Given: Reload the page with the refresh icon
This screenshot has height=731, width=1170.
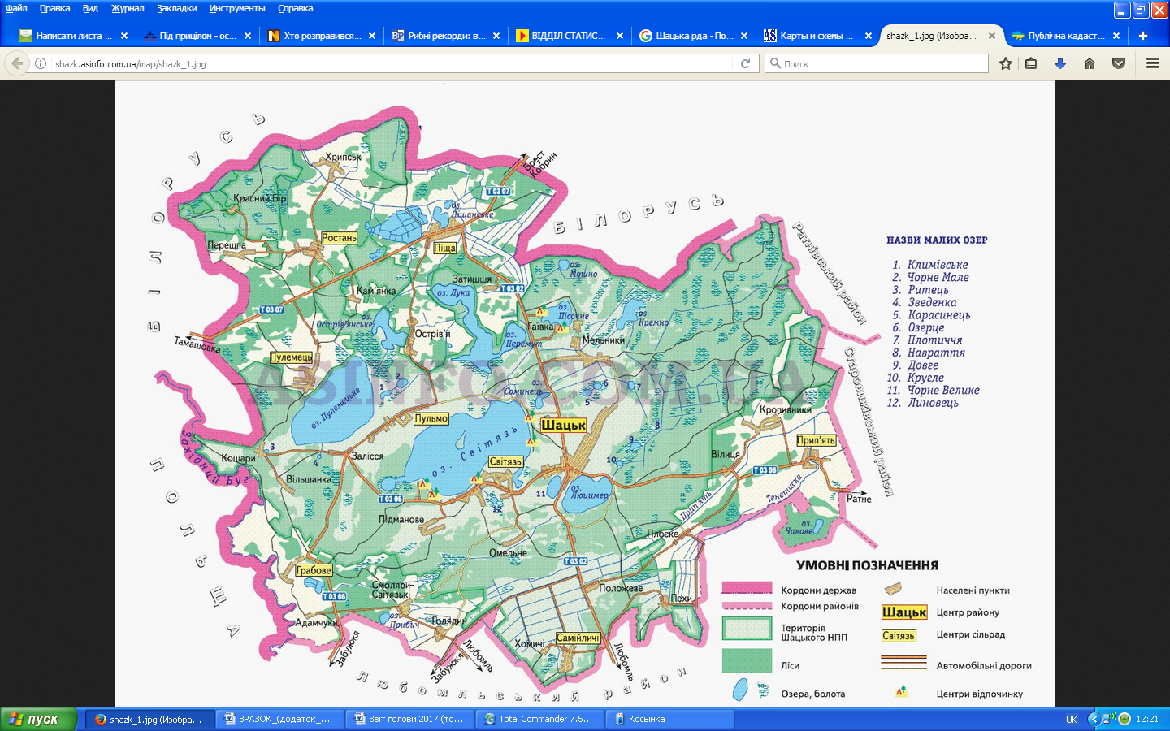Looking at the screenshot, I should click(x=745, y=63).
